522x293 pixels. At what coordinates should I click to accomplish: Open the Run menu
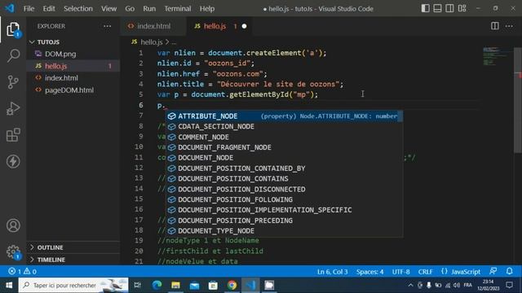click(x=149, y=9)
